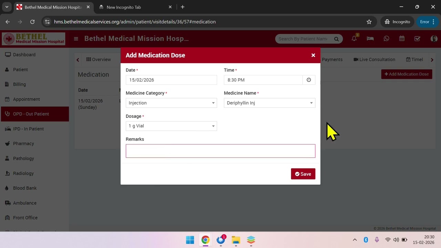This screenshot has width=441, height=248.
Task: Open a new browser tab
Action: pyautogui.click(x=183, y=7)
